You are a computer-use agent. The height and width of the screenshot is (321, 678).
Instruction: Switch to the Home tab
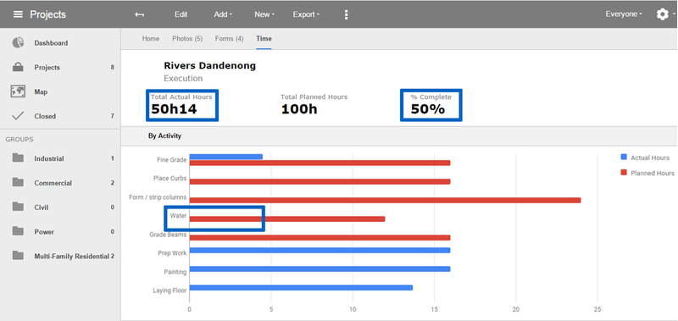click(151, 38)
